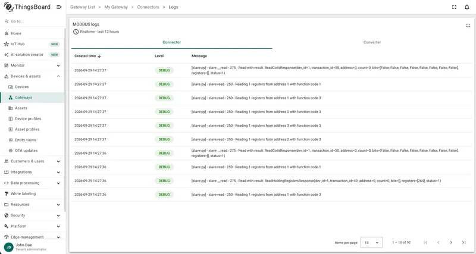Expand the Monitor menu chevron
The width and height of the screenshot is (476, 254).
point(58,65)
